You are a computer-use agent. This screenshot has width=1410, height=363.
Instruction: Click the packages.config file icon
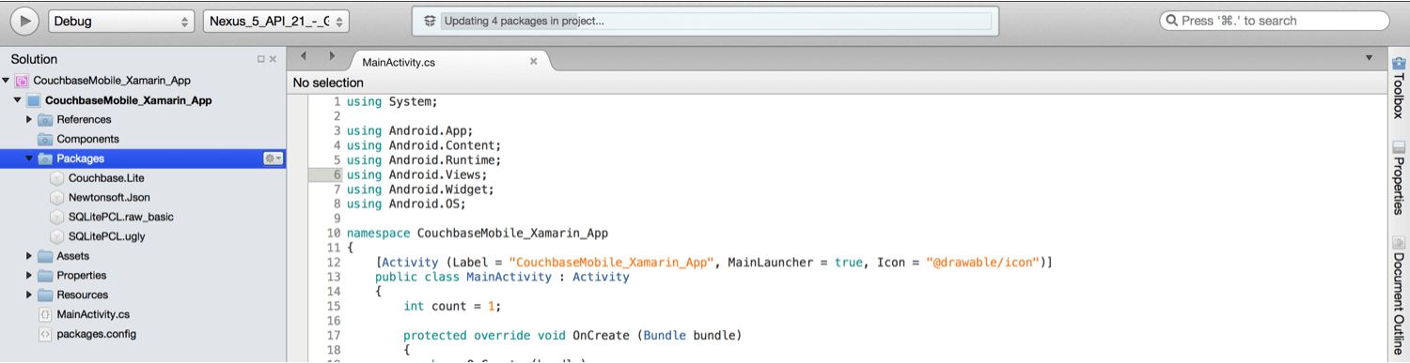pos(45,334)
